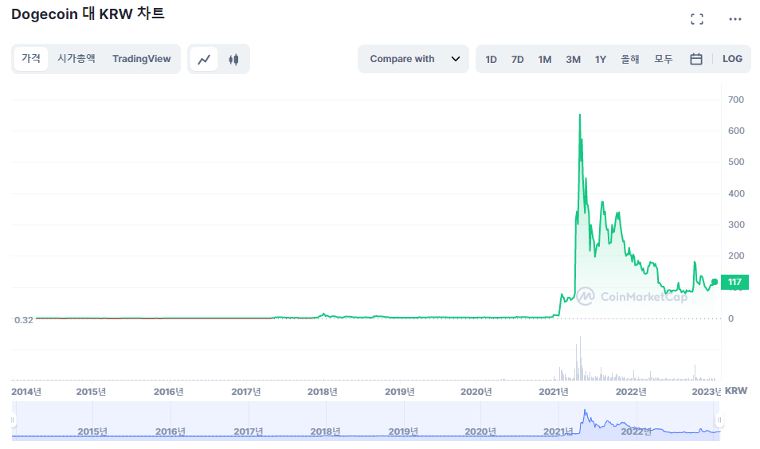760x449 pixels.
Task: Click the KRW currency label
Action: pos(736,390)
